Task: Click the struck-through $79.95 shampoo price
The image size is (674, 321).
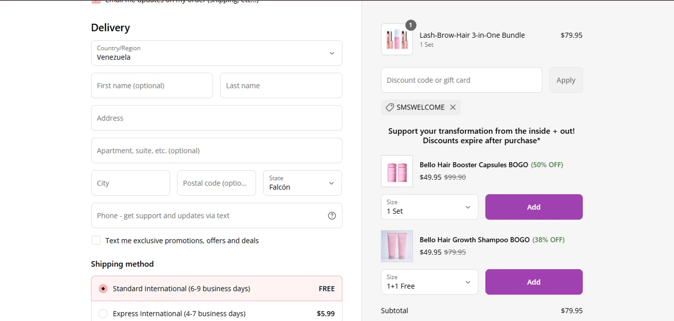Action: (x=455, y=252)
